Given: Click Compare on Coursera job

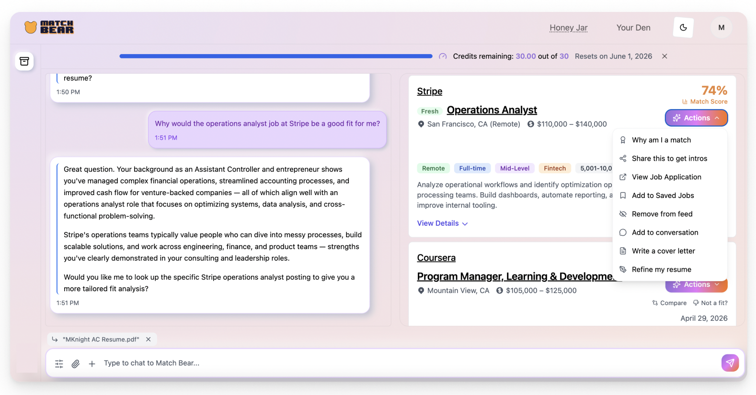Looking at the screenshot, I should tap(669, 303).
